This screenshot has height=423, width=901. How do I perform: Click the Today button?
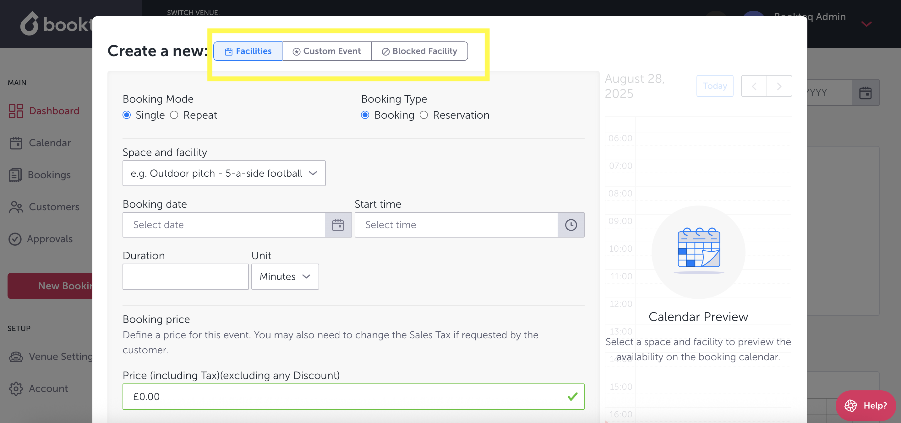pos(715,86)
